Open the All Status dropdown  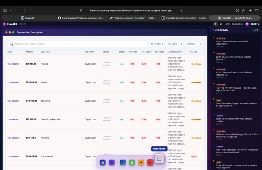(193, 44)
